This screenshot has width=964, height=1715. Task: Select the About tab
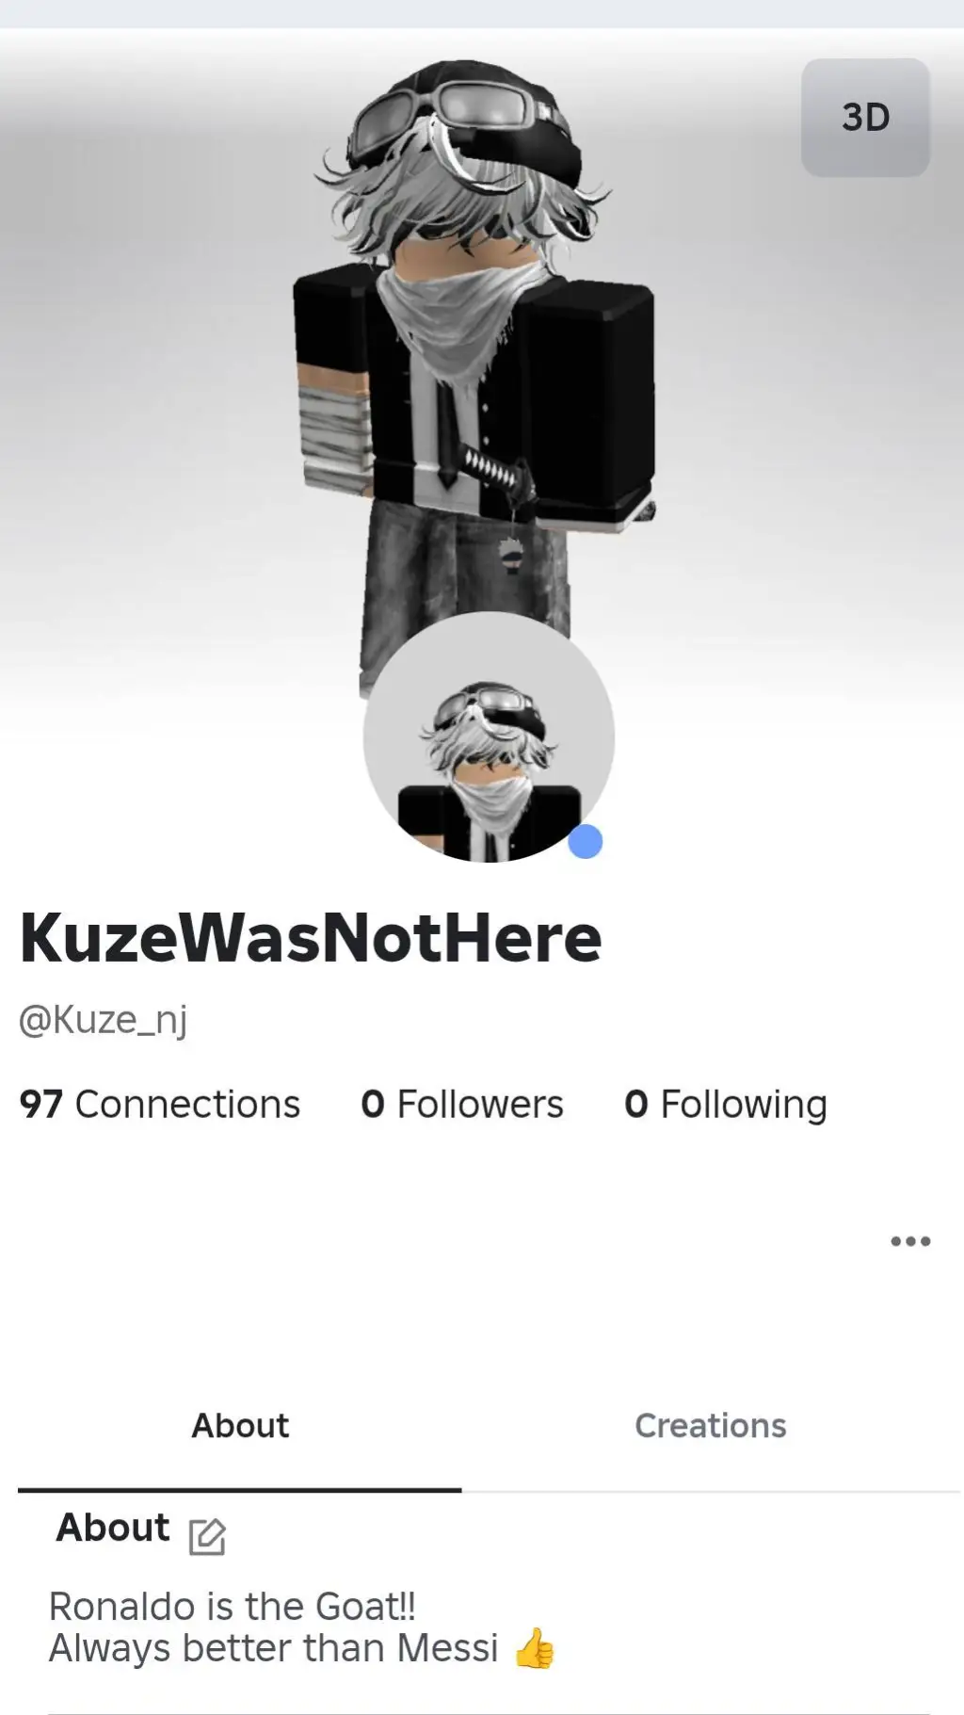pos(240,1425)
